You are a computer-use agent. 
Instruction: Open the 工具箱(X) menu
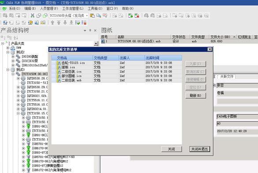click(x=95, y=8)
